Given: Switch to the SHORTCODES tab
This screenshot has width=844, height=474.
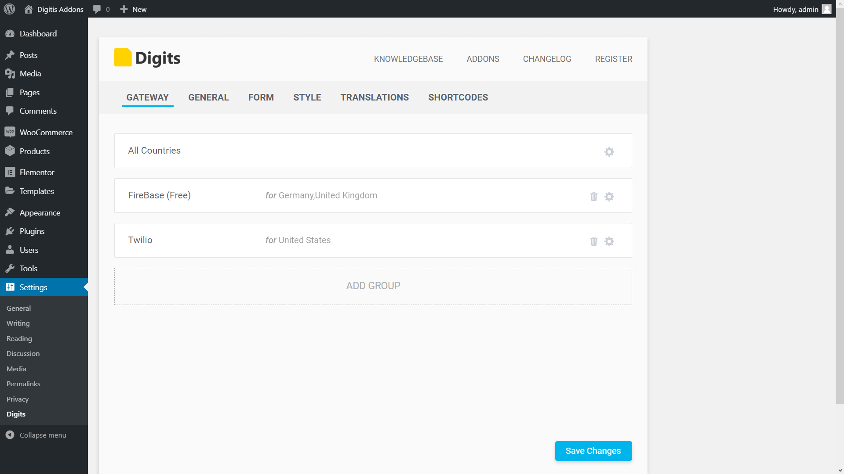Looking at the screenshot, I should click(458, 97).
